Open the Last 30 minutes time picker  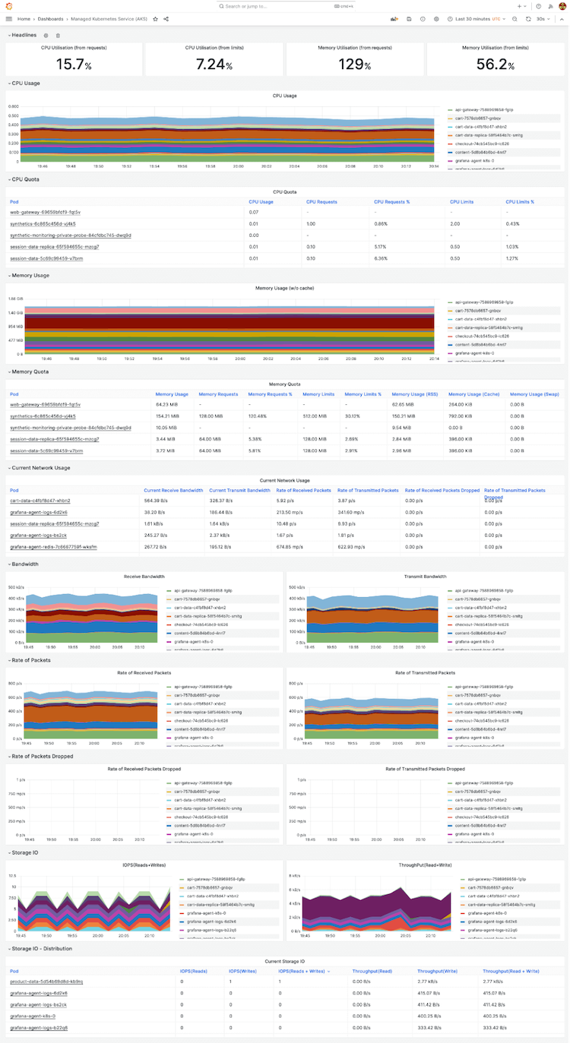[477, 18]
